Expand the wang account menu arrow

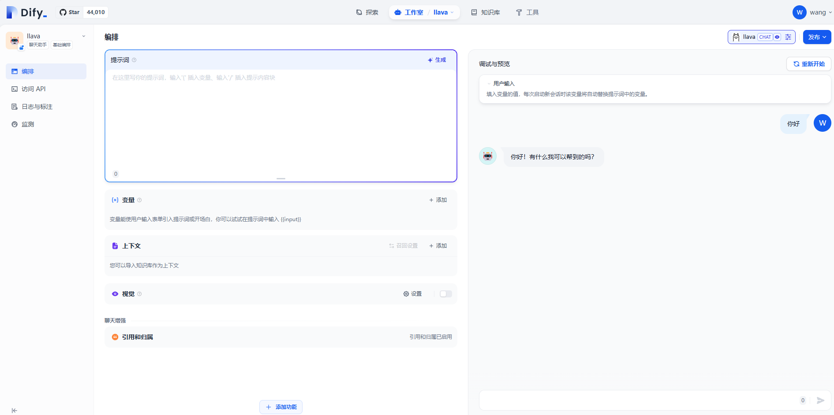[x=830, y=12]
